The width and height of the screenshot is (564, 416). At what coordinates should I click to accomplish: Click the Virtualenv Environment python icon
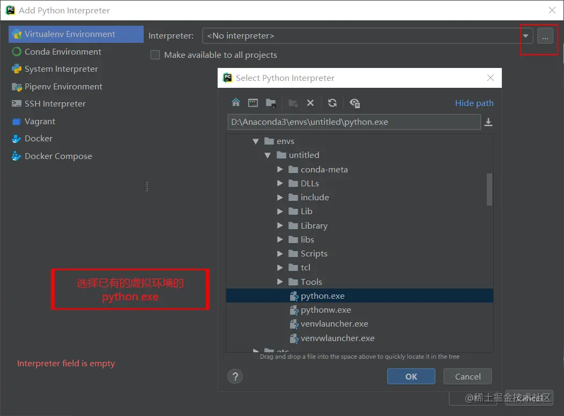[17, 34]
